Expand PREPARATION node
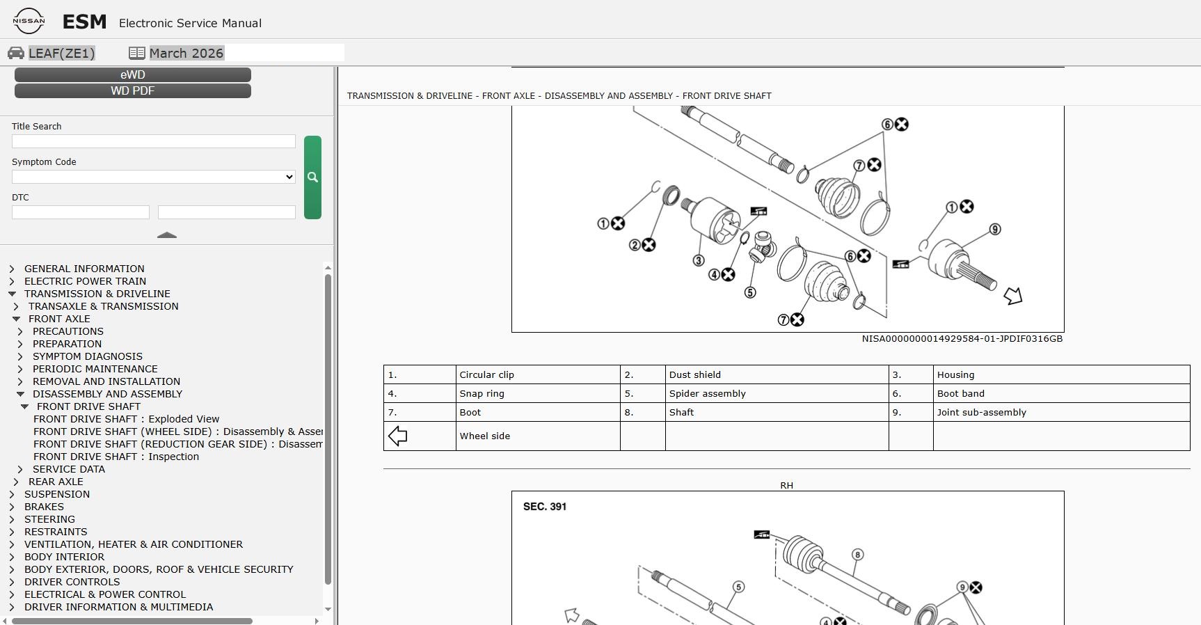The image size is (1201, 625). [x=20, y=344]
